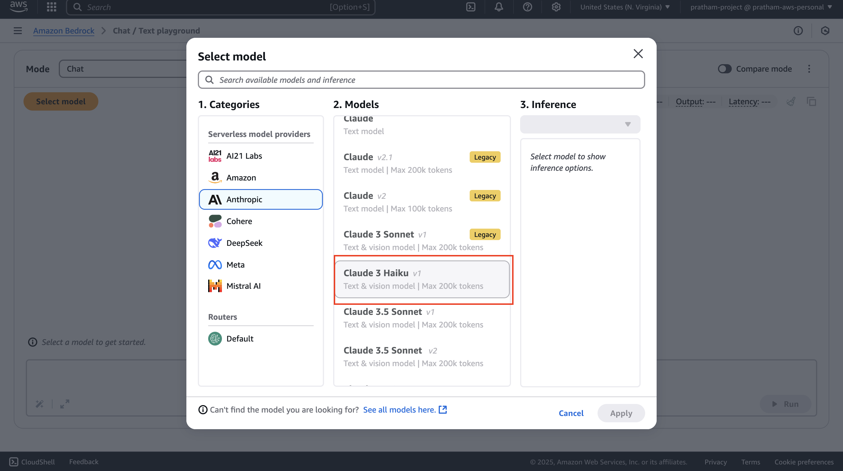
Task: Expand the Inference dropdown
Action: click(x=580, y=124)
